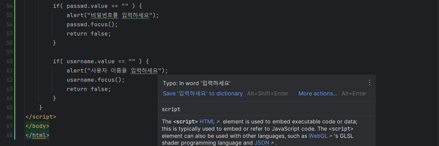This screenshot has height=146, width=439.
Task: Click the alert string '비밀번호를 입력하세요'
Action: pyautogui.click(x=120, y=15)
